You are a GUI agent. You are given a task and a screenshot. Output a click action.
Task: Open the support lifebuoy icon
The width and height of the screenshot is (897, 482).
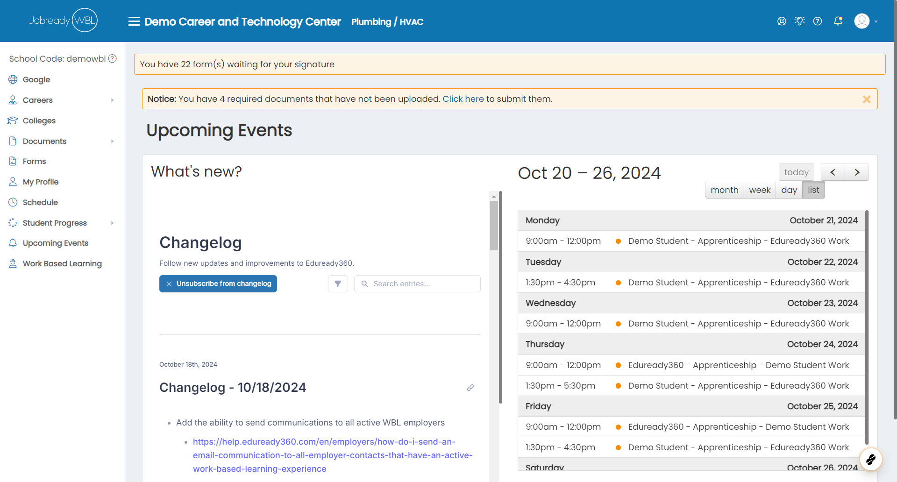point(782,21)
